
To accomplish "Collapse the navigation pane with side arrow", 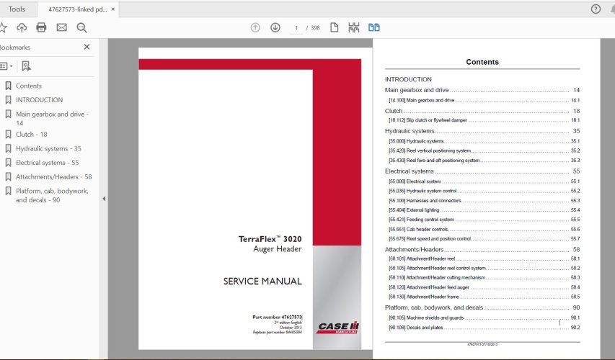I will pos(104,199).
